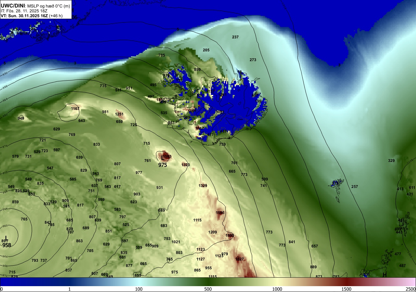This screenshot has width=416, height=292.
Task: Click the 1323 height value
Action: tap(186, 165)
